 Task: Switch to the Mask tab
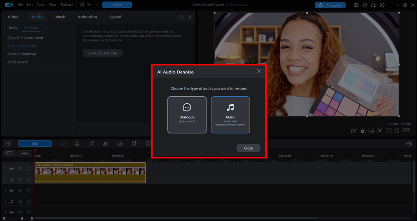coord(60,17)
